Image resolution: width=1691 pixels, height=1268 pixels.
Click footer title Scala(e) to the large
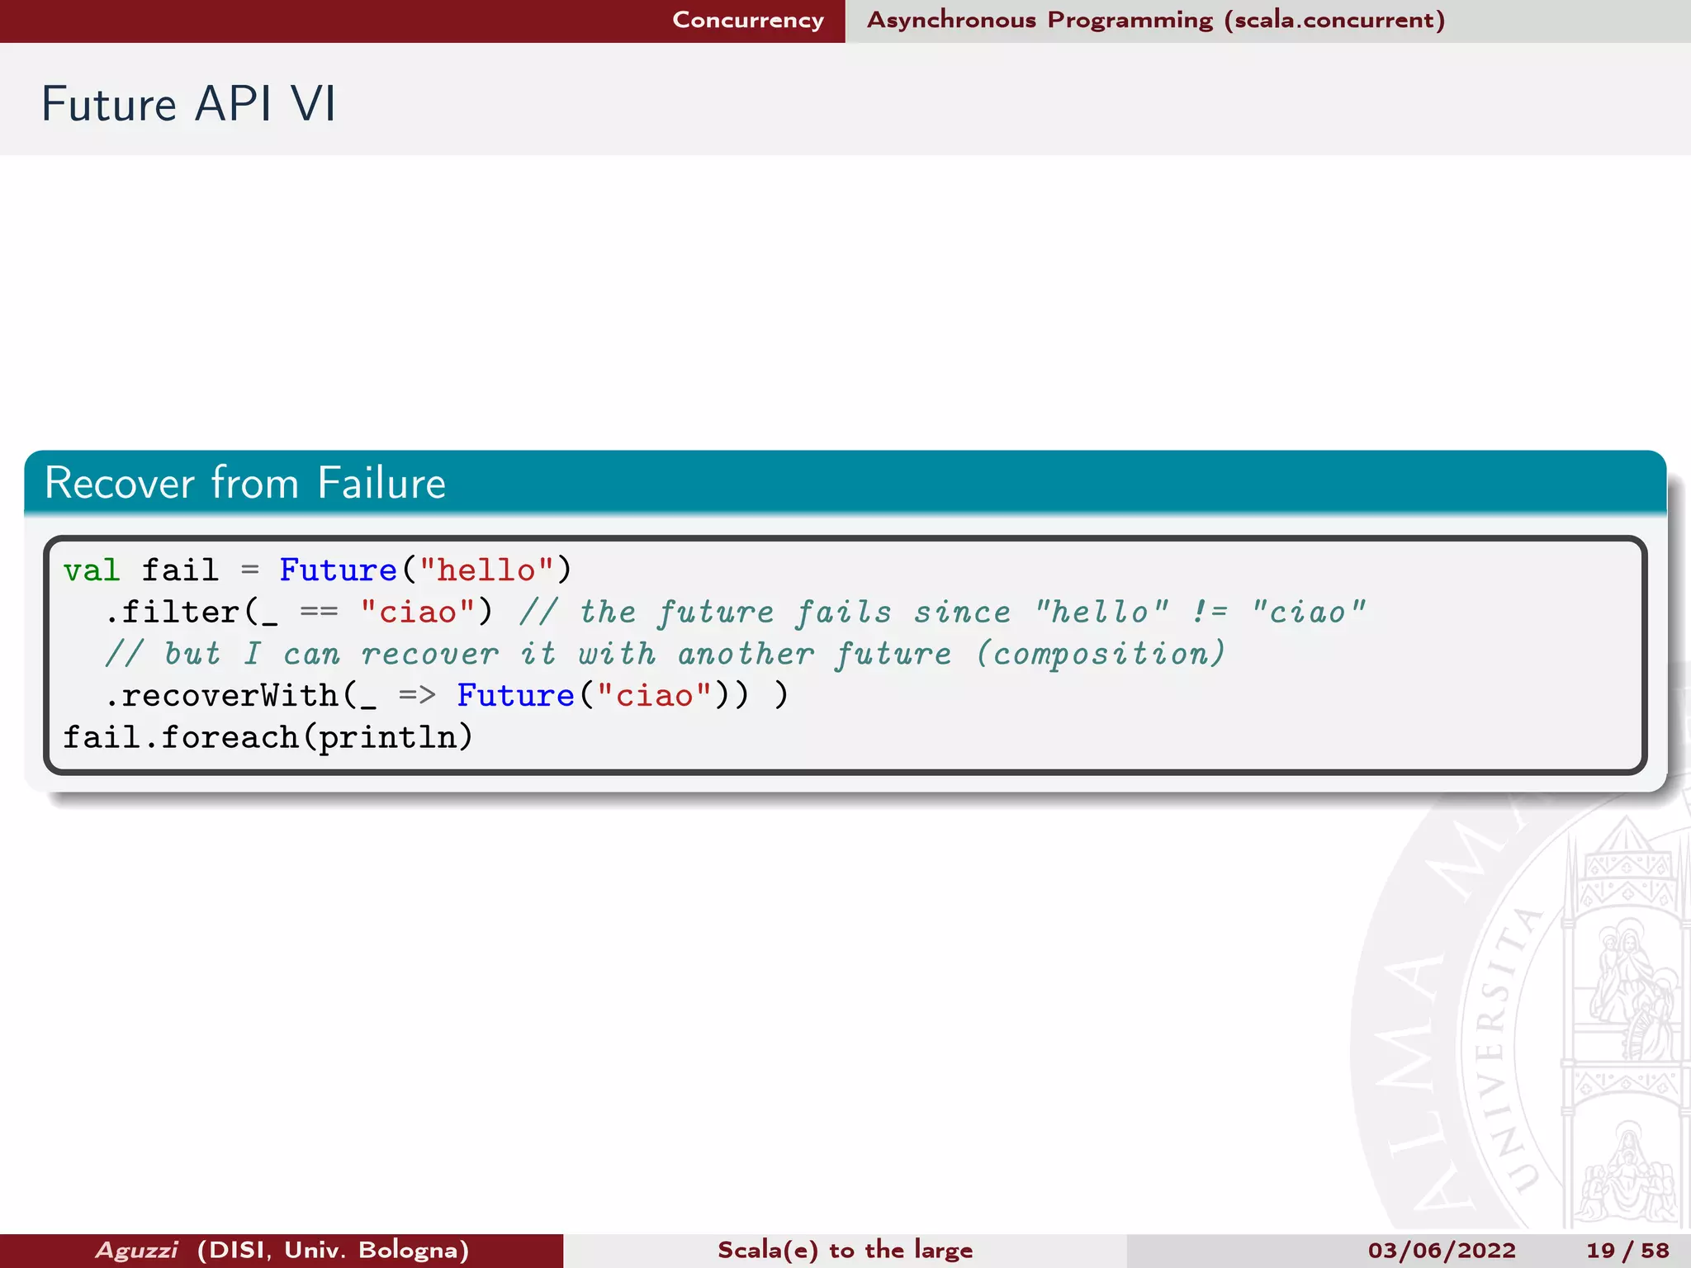click(845, 1250)
